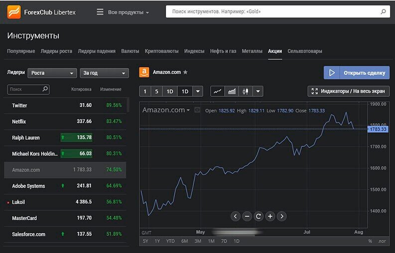Switch to 'Металлы' tab
This screenshot has width=395, height=253.
click(252, 51)
